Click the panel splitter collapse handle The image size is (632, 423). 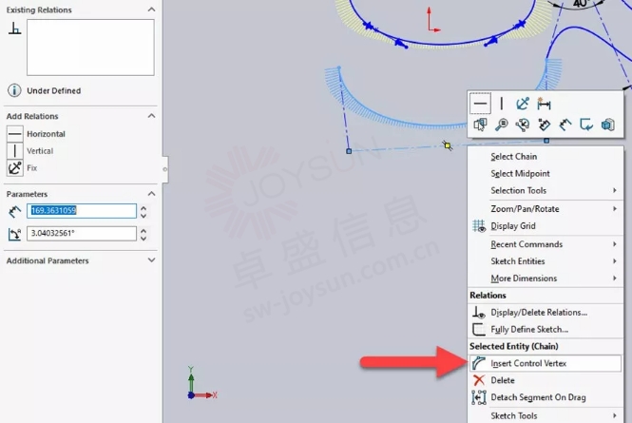pyautogui.click(x=164, y=169)
